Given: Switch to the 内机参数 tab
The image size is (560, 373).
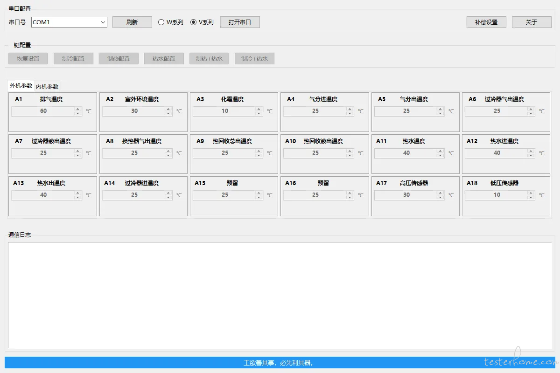Looking at the screenshot, I should (48, 86).
